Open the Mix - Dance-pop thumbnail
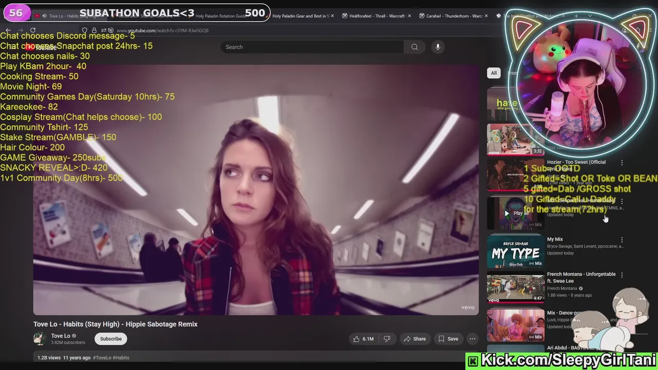Image resolution: width=658 pixels, height=370 pixels. (x=515, y=325)
